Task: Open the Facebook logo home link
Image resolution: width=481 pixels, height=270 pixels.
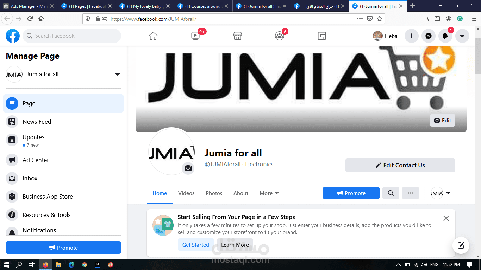Action: (x=13, y=36)
